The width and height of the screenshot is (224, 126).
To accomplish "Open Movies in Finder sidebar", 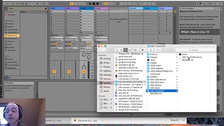I will click(x=105, y=87).
